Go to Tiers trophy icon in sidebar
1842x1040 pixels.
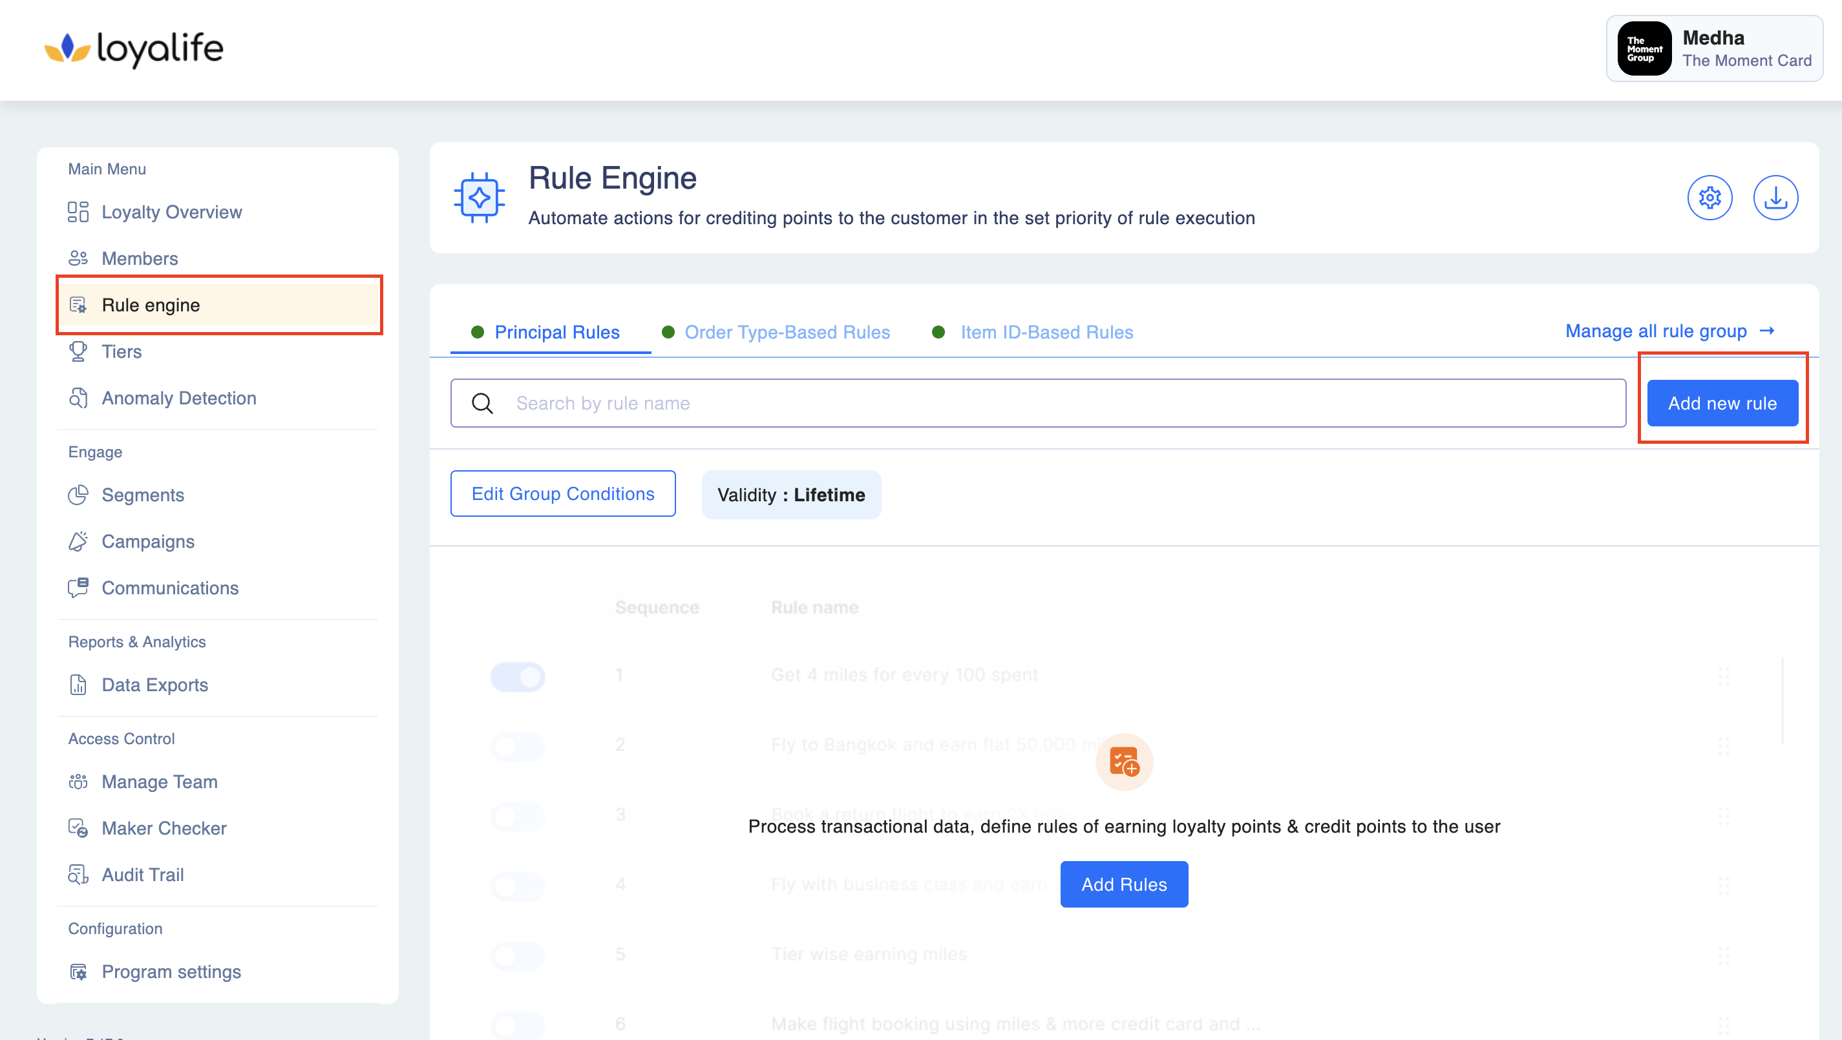[x=78, y=351]
